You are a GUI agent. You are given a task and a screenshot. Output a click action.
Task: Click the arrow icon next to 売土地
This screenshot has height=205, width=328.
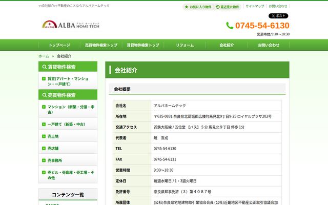(x=44, y=136)
